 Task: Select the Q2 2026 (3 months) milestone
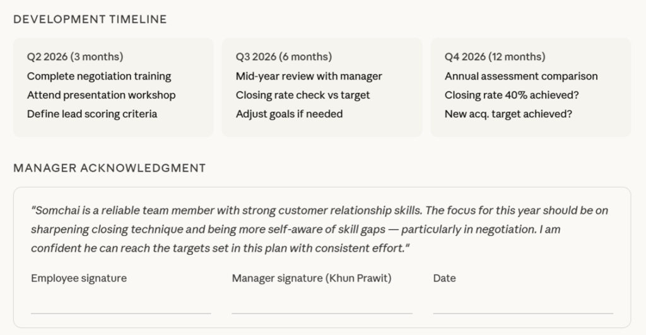click(x=75, y=57)
